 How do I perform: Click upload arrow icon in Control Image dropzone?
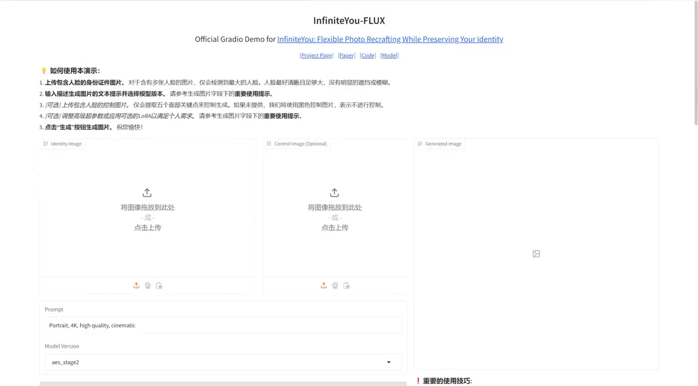click(x=334, y=193)
